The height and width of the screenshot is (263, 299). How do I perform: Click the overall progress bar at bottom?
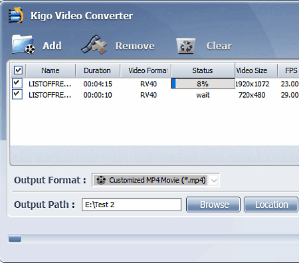click(153, 239)
